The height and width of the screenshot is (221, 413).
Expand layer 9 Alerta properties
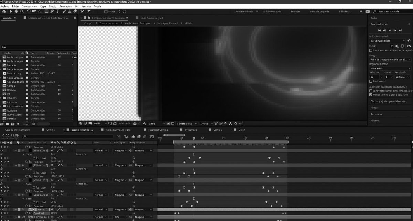click(16, 209)
